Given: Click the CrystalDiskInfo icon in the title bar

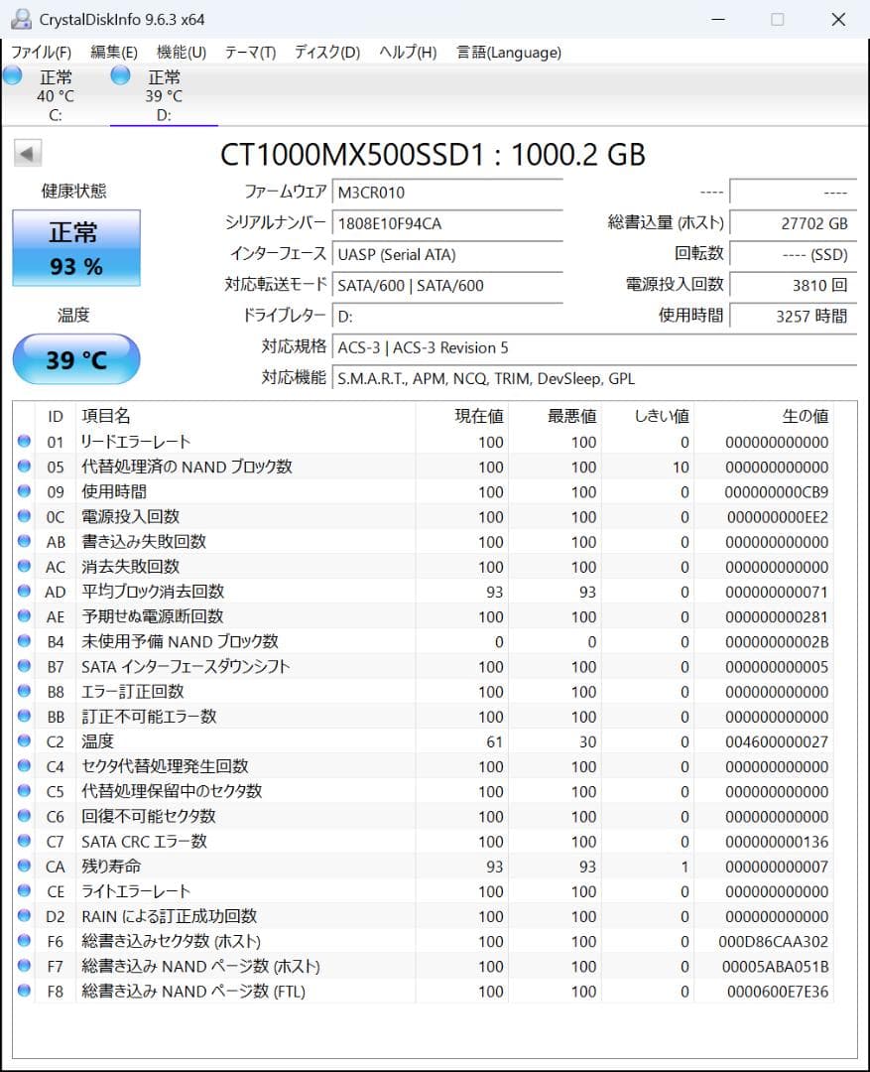Looking at the screenshot, I should coord(22,17).
